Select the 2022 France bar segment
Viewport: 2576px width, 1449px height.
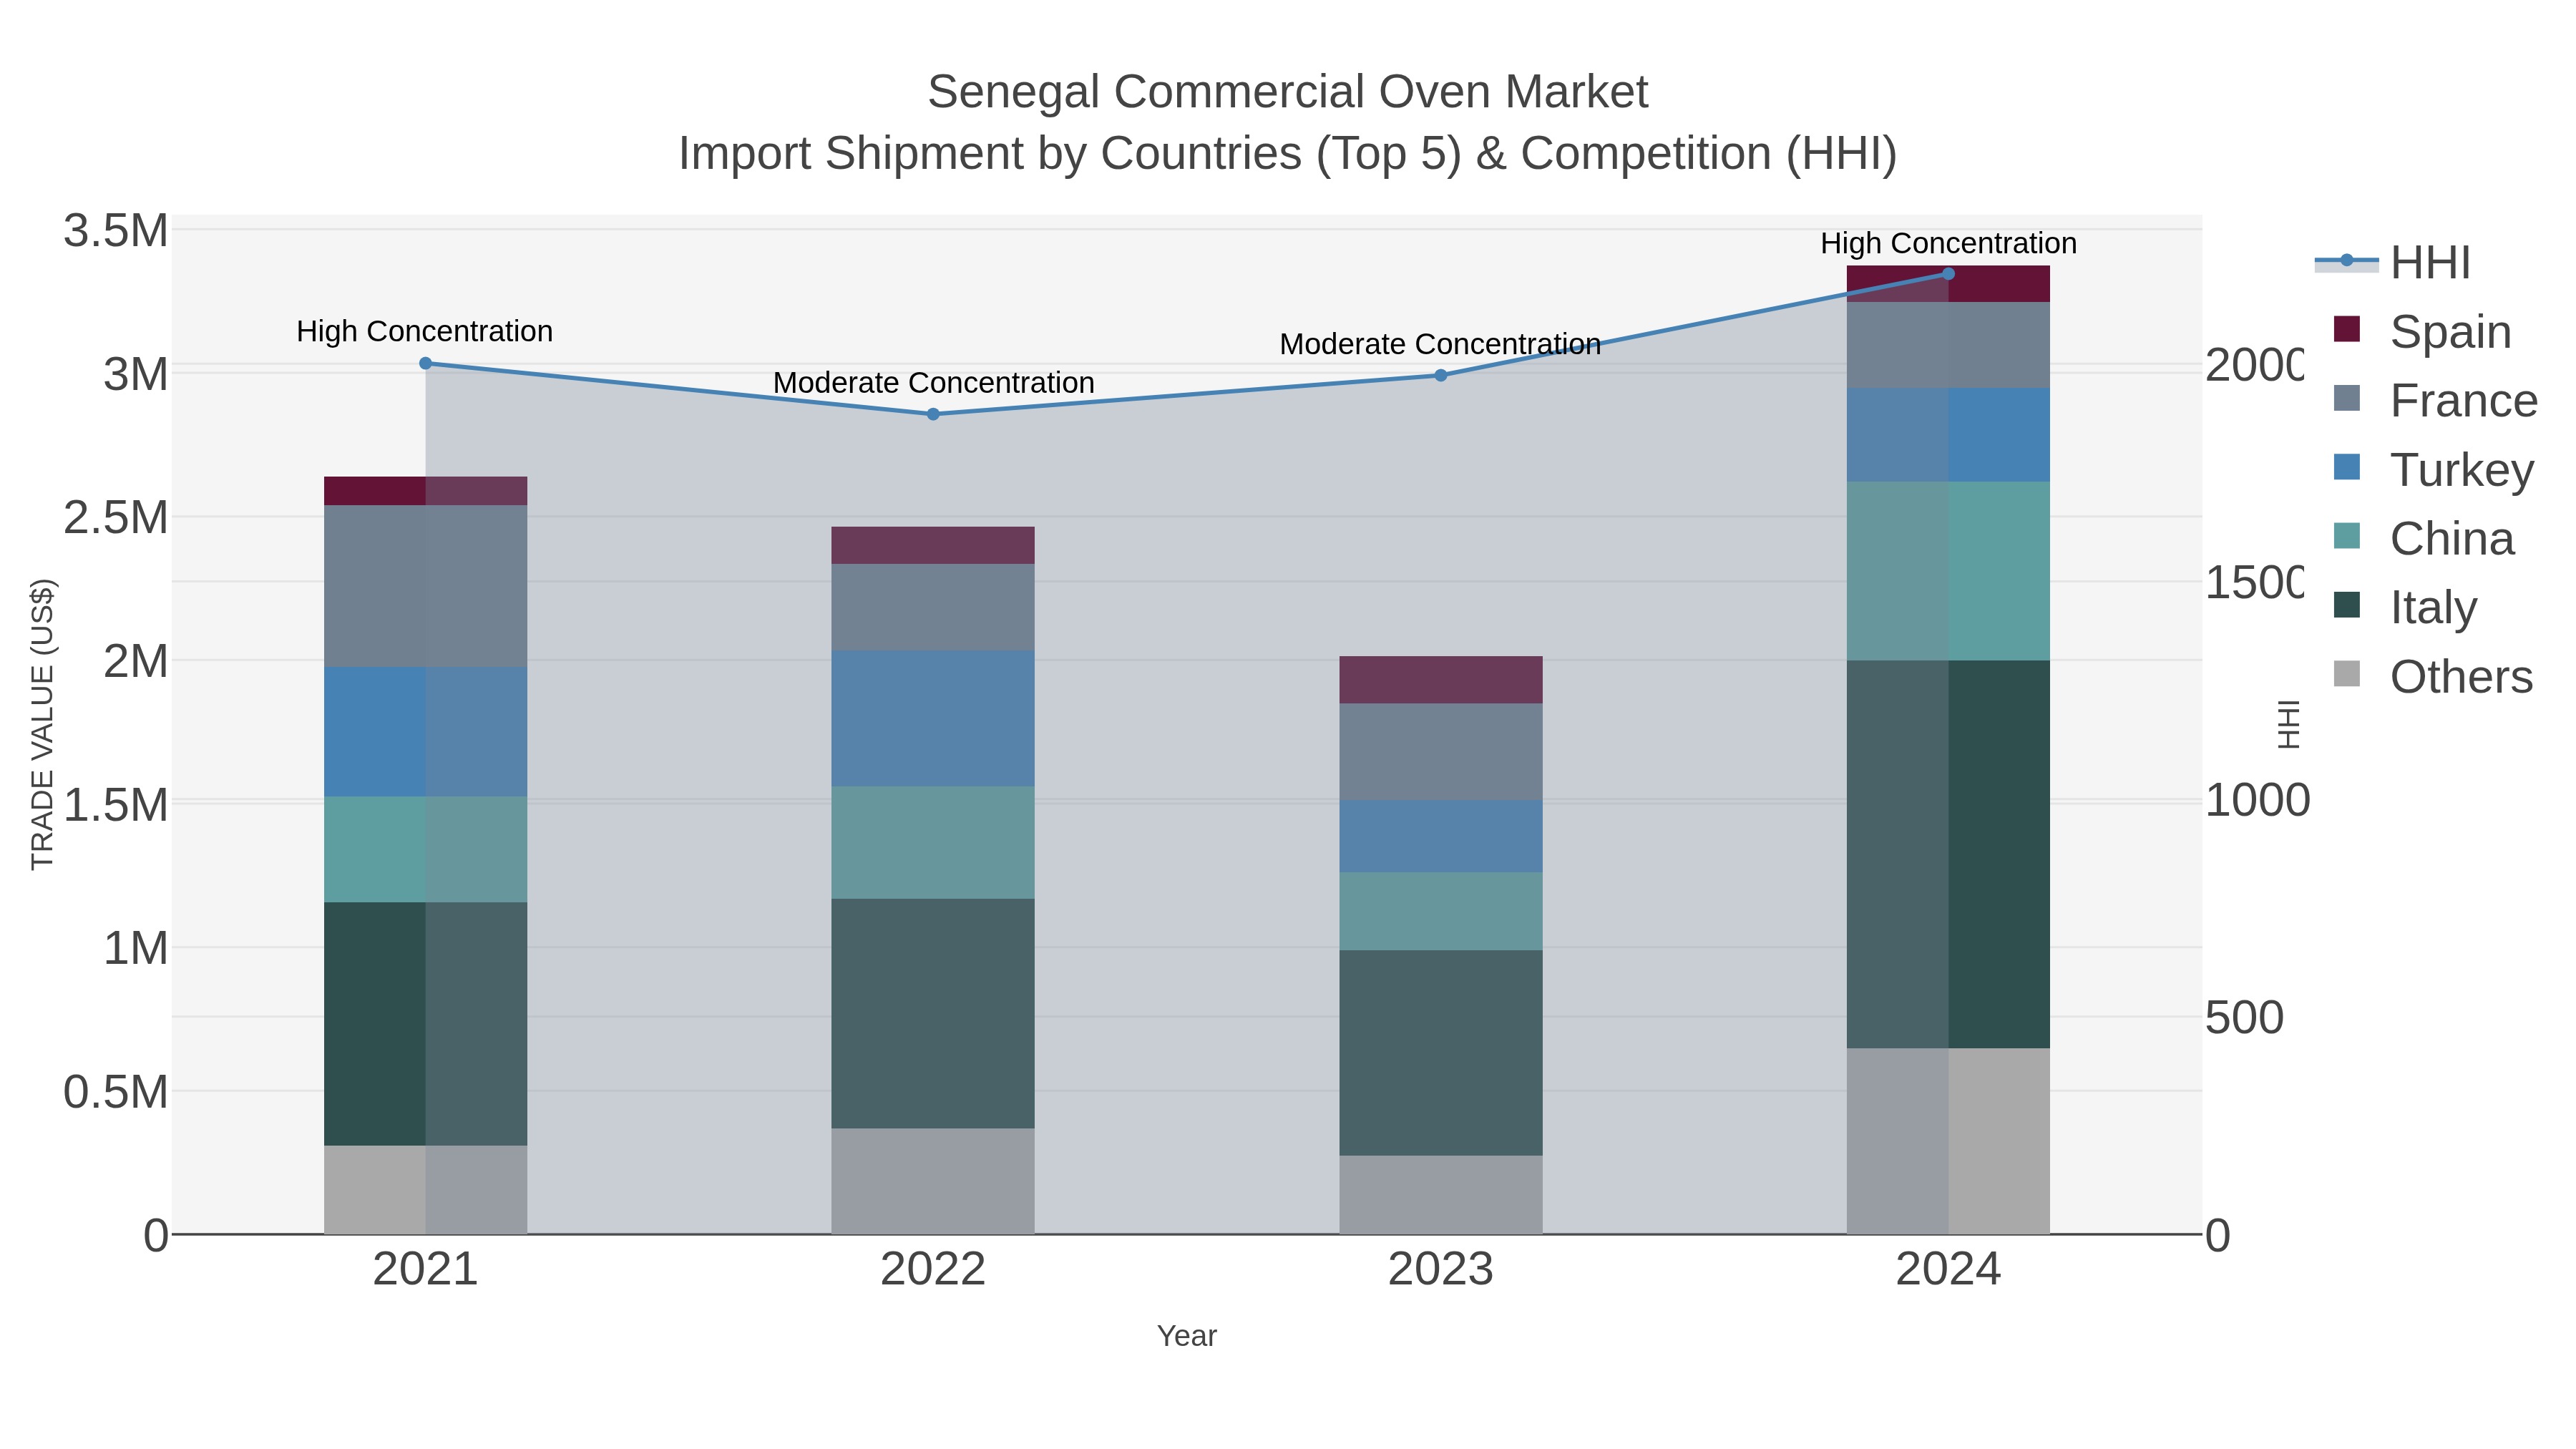[x=933, y=607]
